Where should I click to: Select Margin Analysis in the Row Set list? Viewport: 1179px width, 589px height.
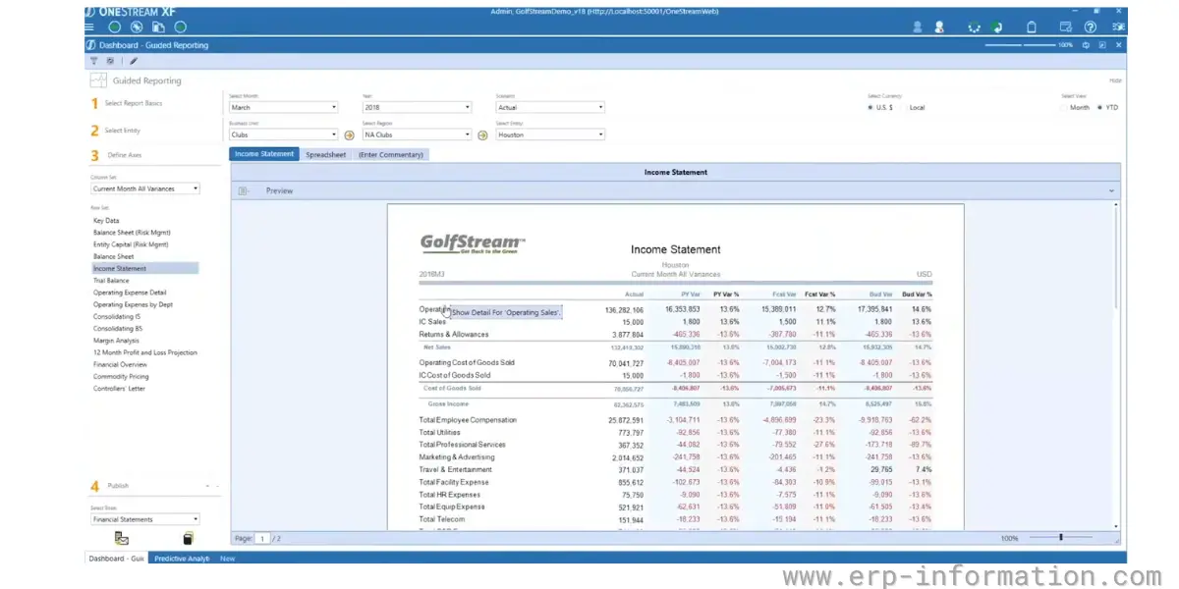click(116, 341)
